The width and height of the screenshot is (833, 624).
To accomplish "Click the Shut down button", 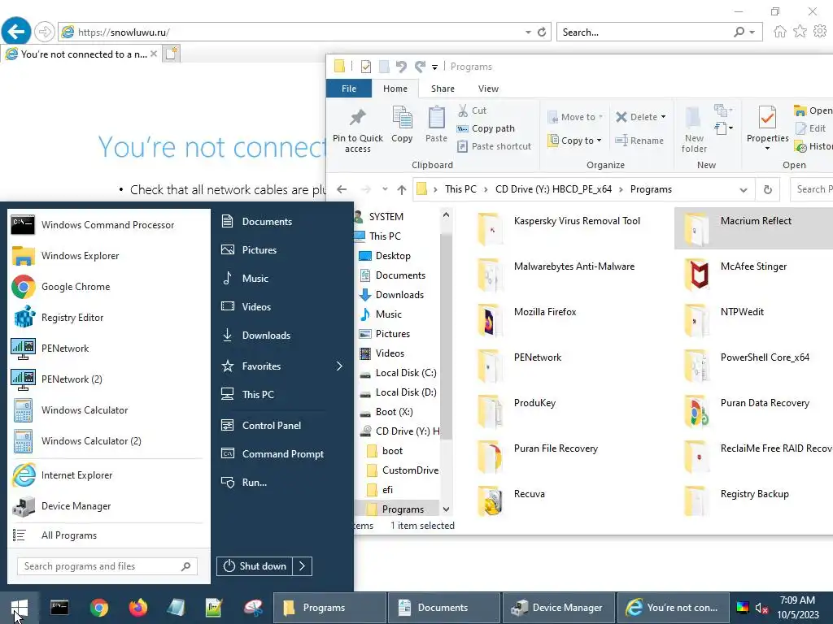I will coord(255,566).
